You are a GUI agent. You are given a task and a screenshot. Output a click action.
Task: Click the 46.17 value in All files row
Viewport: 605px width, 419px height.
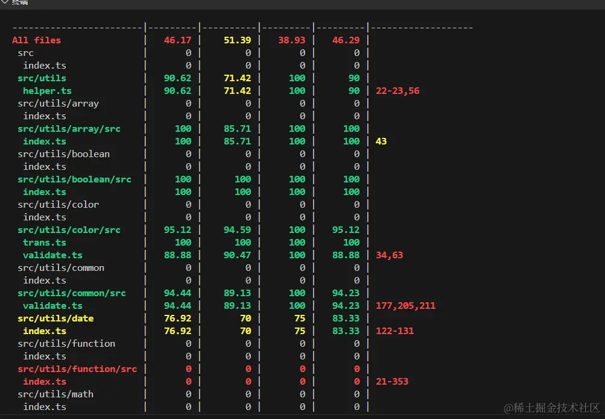177,40
